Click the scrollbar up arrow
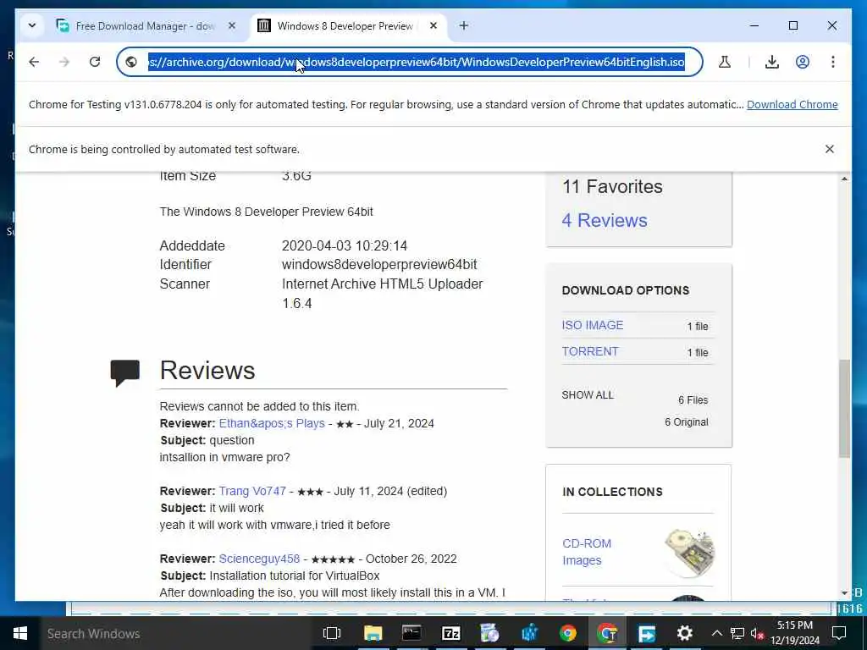867x650 pixels. pyautogui.click(x=844, y=179)
